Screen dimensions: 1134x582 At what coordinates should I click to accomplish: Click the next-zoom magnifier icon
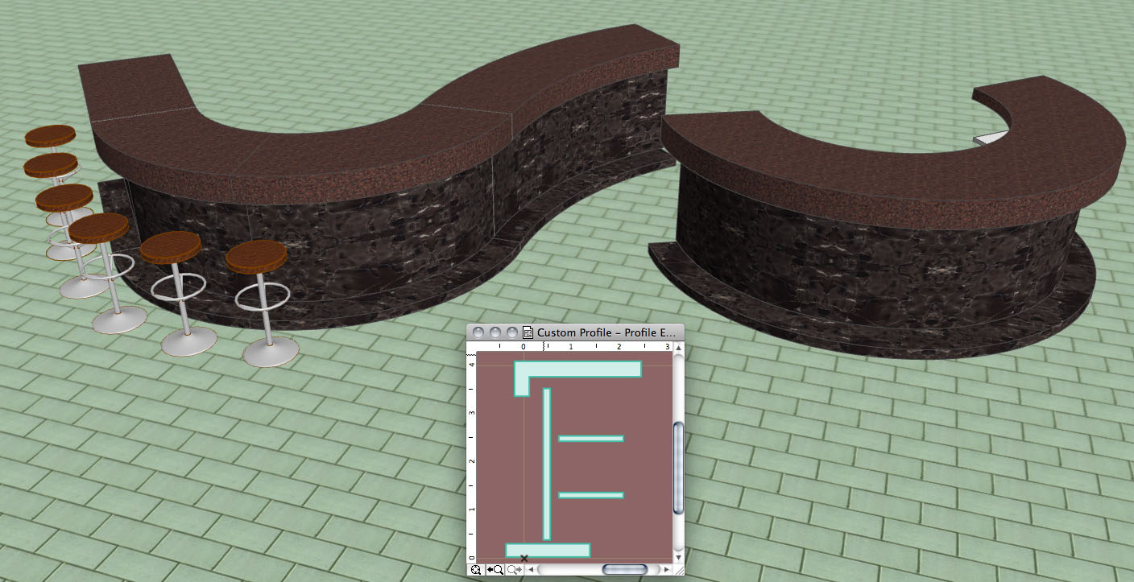[x=512, y=569]
